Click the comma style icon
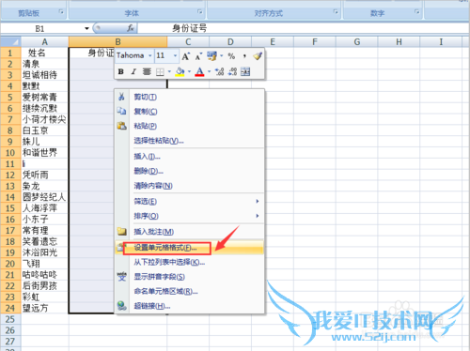470x351 pixels. click(244, 56)
